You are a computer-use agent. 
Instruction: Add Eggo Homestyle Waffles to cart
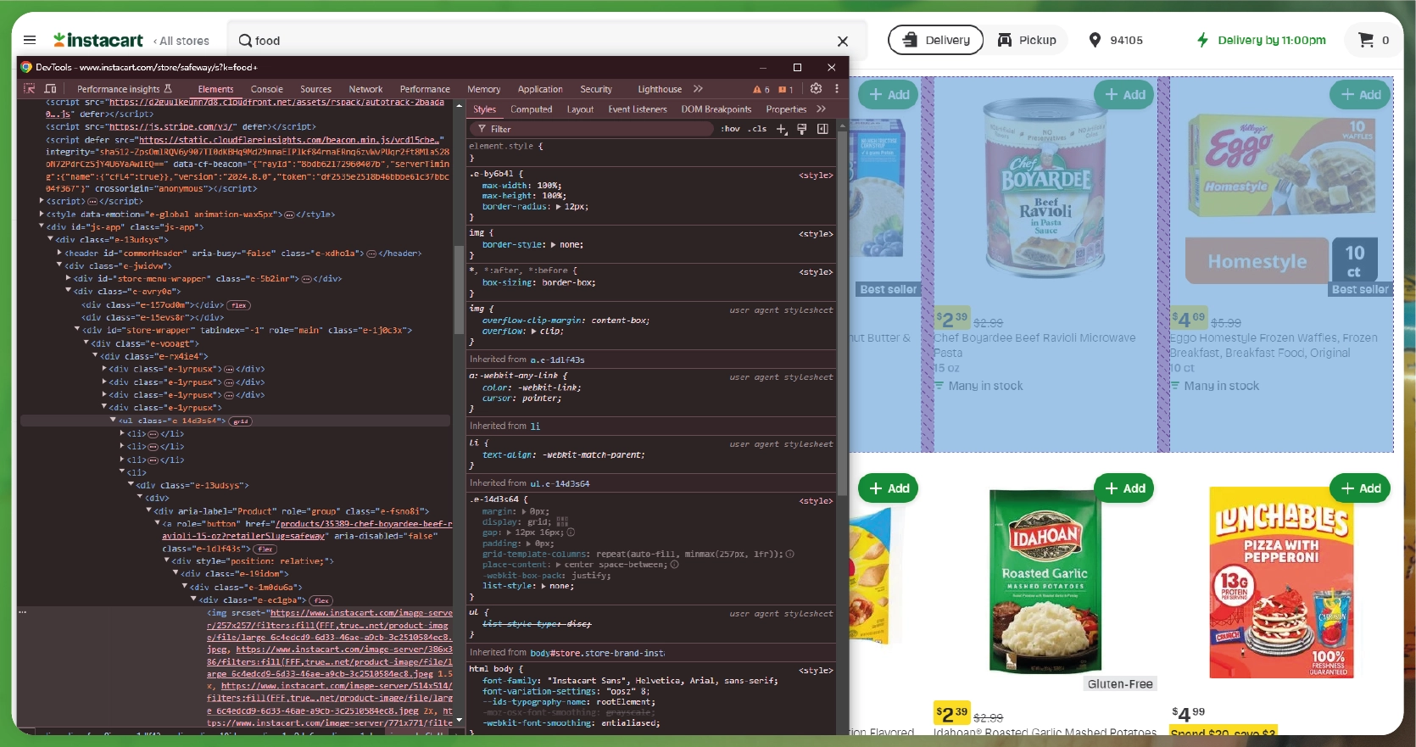[1361, 95]
